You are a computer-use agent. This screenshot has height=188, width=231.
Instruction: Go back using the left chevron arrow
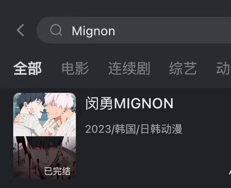[21, 30]
